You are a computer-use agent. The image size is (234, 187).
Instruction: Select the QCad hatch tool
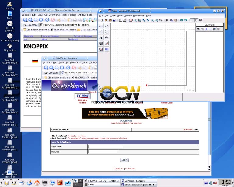(x=101, y=43)
